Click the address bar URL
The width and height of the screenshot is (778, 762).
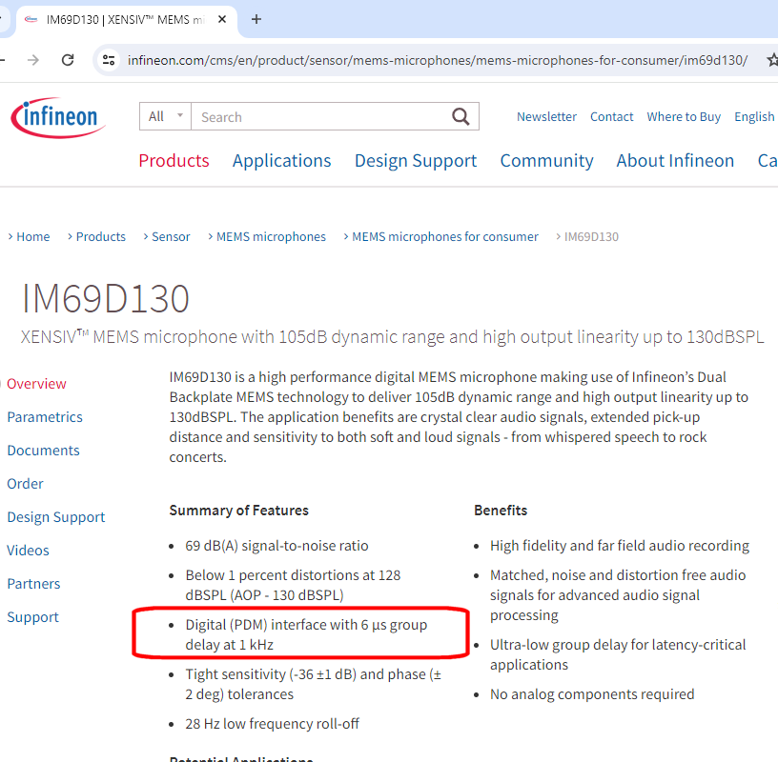[x=437, y=60]
